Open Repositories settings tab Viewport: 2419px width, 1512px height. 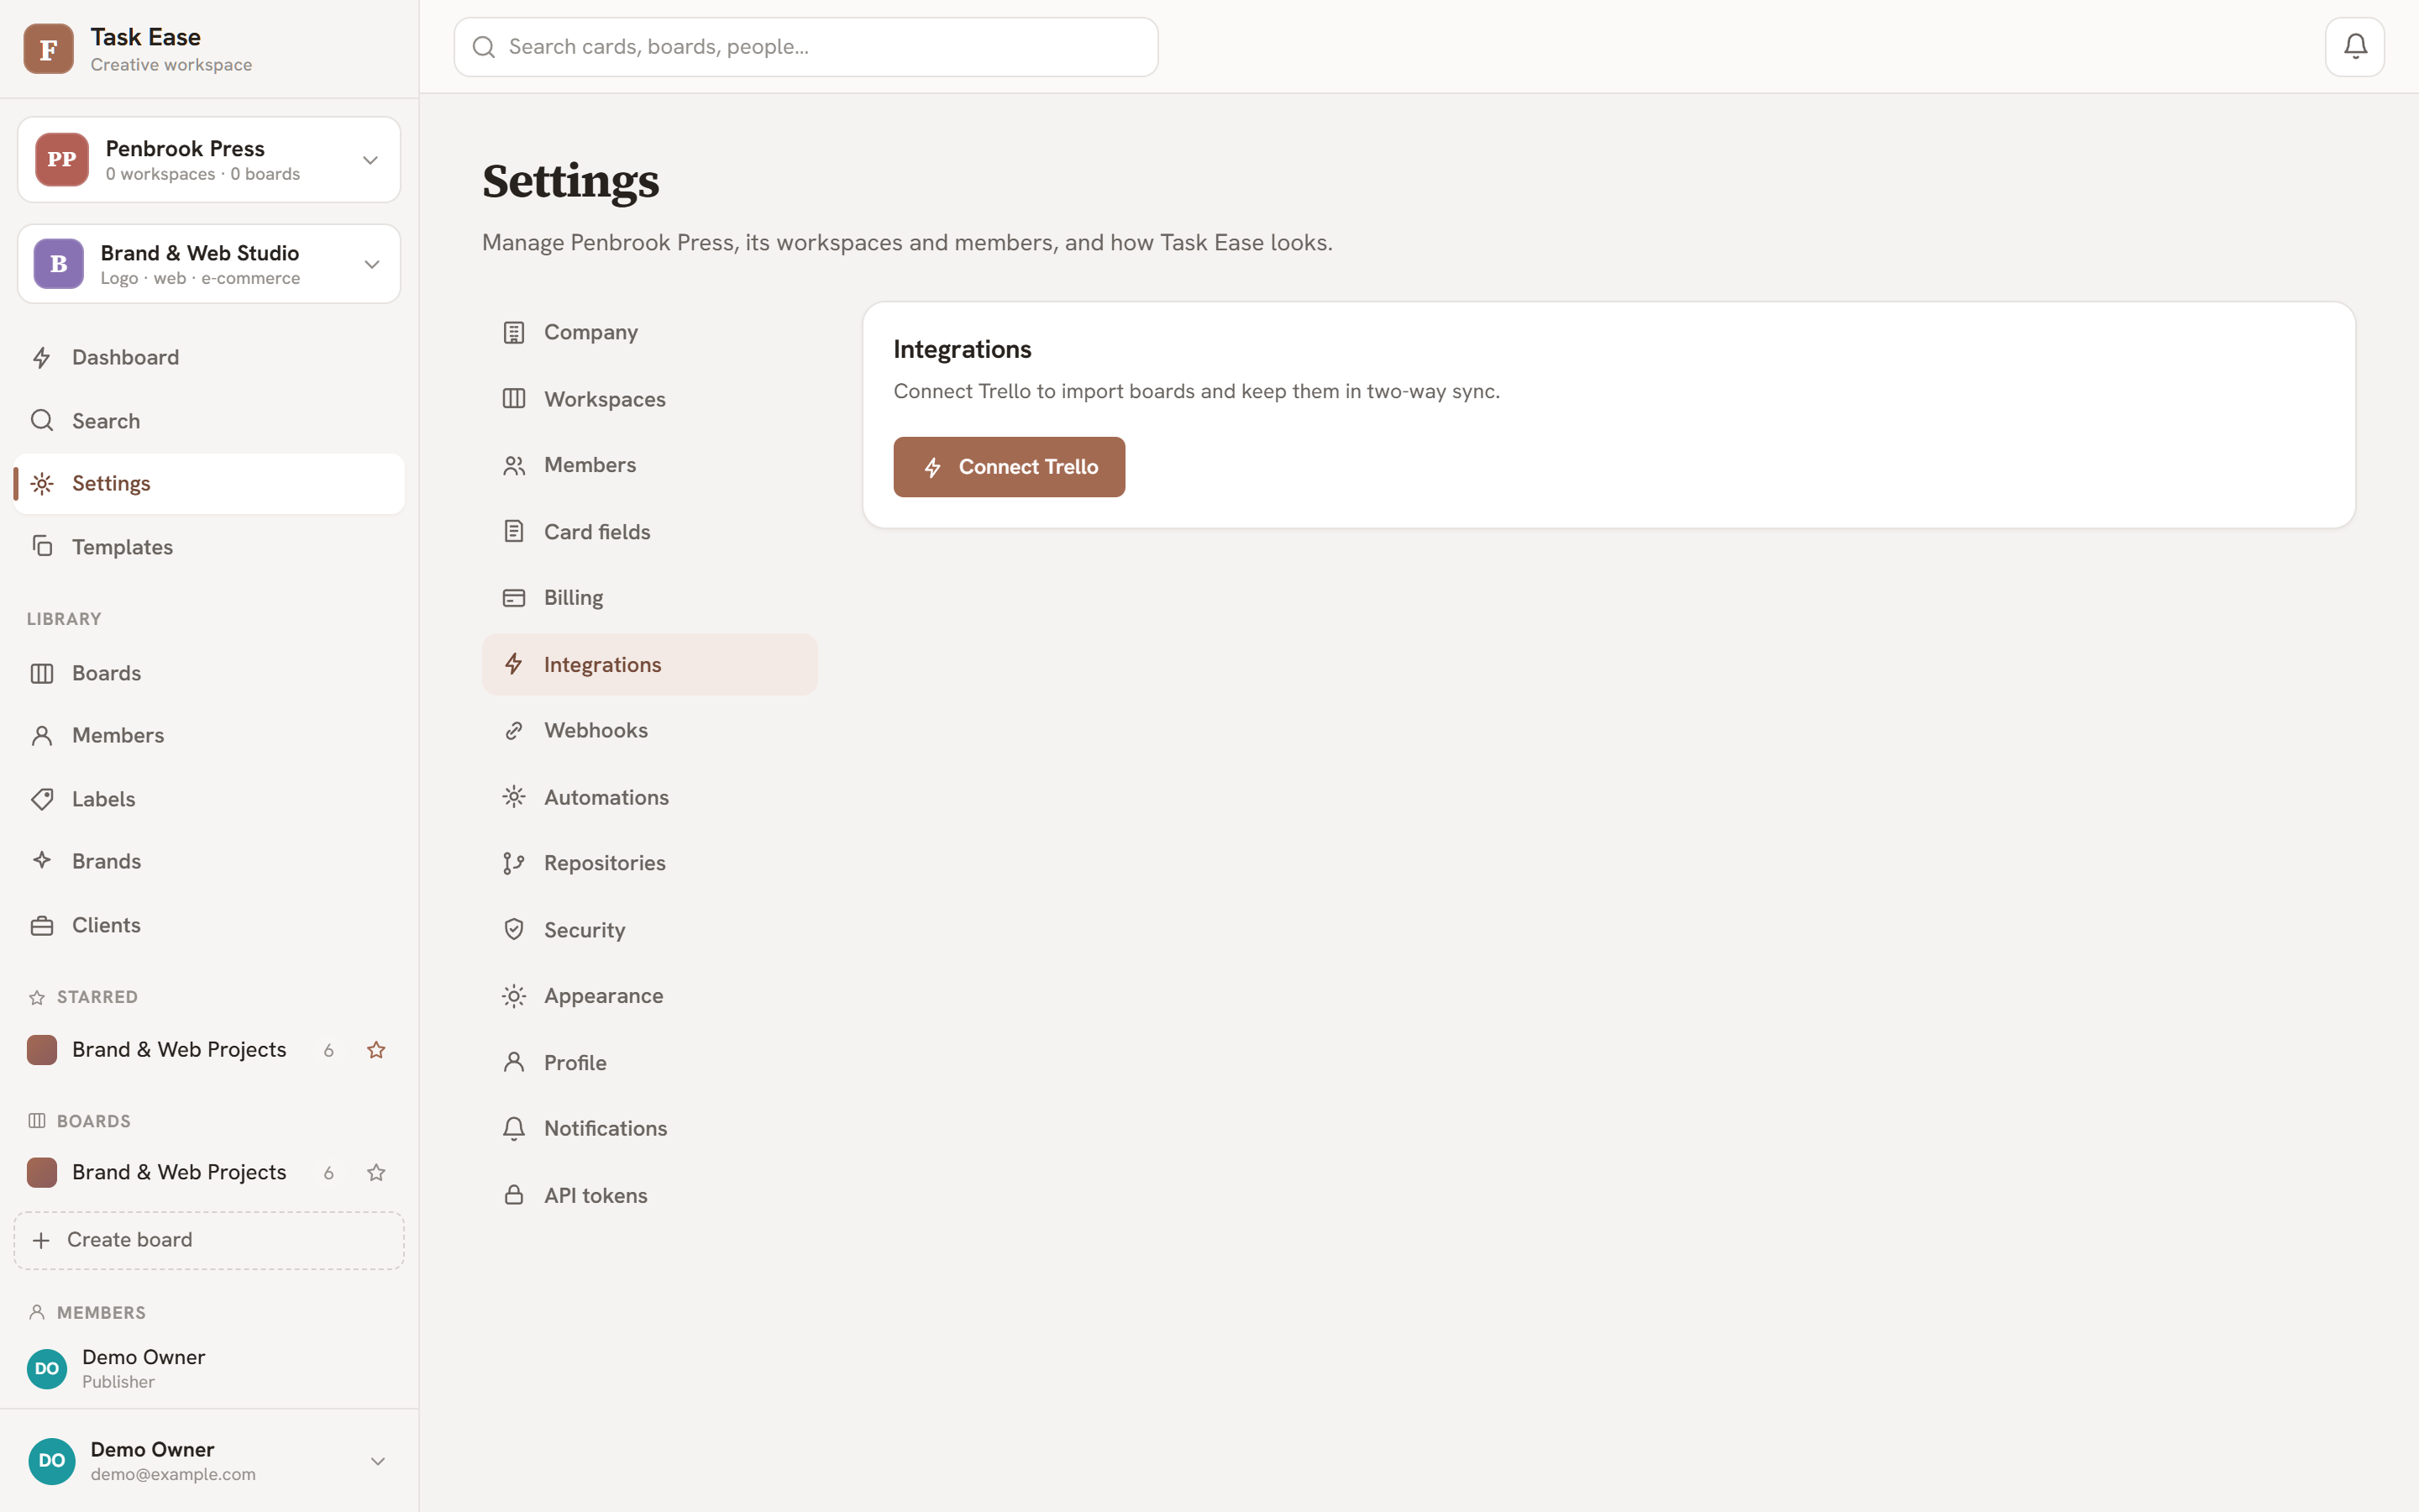[650, 863]
